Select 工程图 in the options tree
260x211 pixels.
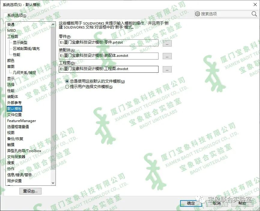13,37
